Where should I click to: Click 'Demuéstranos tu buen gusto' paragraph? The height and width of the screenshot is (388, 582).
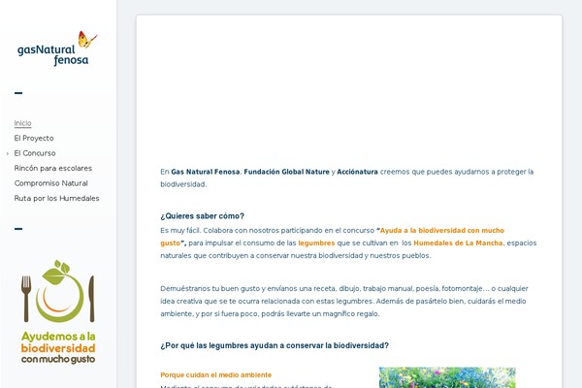click(344, 301)
